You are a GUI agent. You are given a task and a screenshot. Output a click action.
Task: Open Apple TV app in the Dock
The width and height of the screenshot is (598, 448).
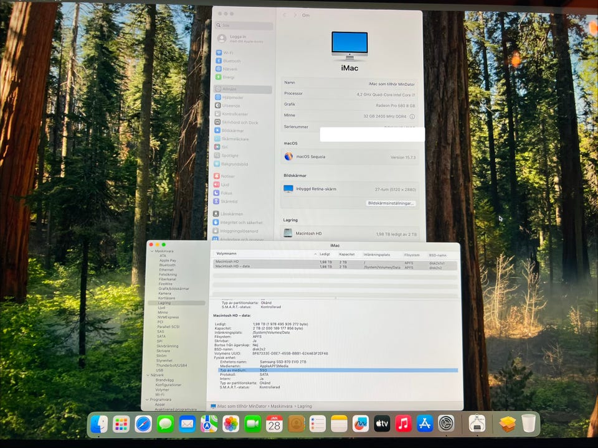click(382, 424)
